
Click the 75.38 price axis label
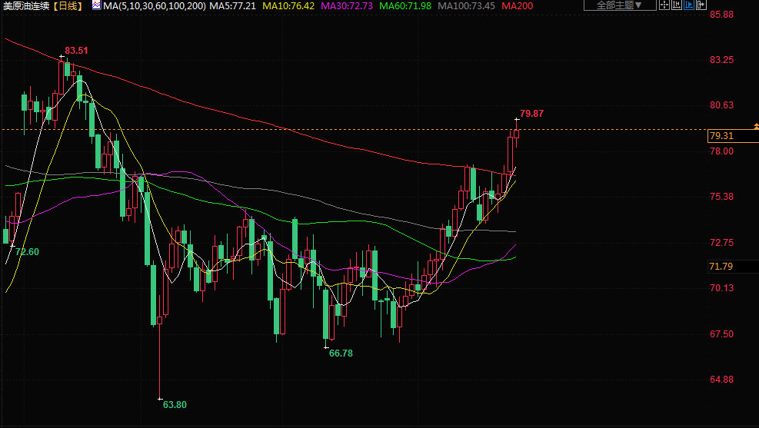pyautogui.click(x=721, y=197)
